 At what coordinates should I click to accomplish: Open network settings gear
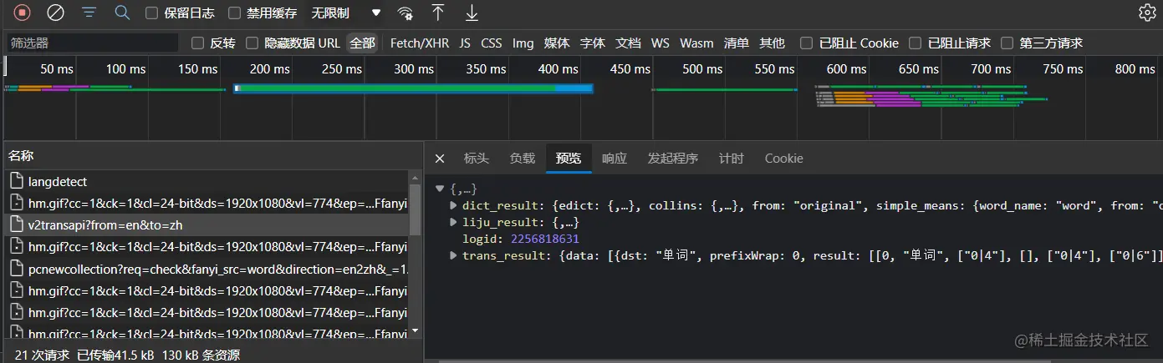pos(1147,13)
